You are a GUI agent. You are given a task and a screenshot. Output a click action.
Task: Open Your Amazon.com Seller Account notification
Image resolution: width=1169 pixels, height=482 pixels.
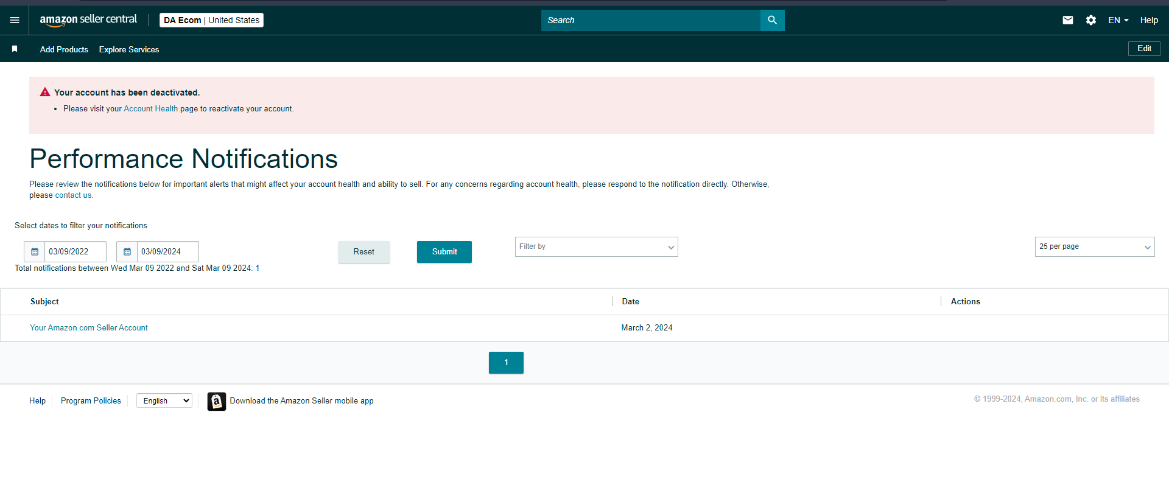[89, 328]
